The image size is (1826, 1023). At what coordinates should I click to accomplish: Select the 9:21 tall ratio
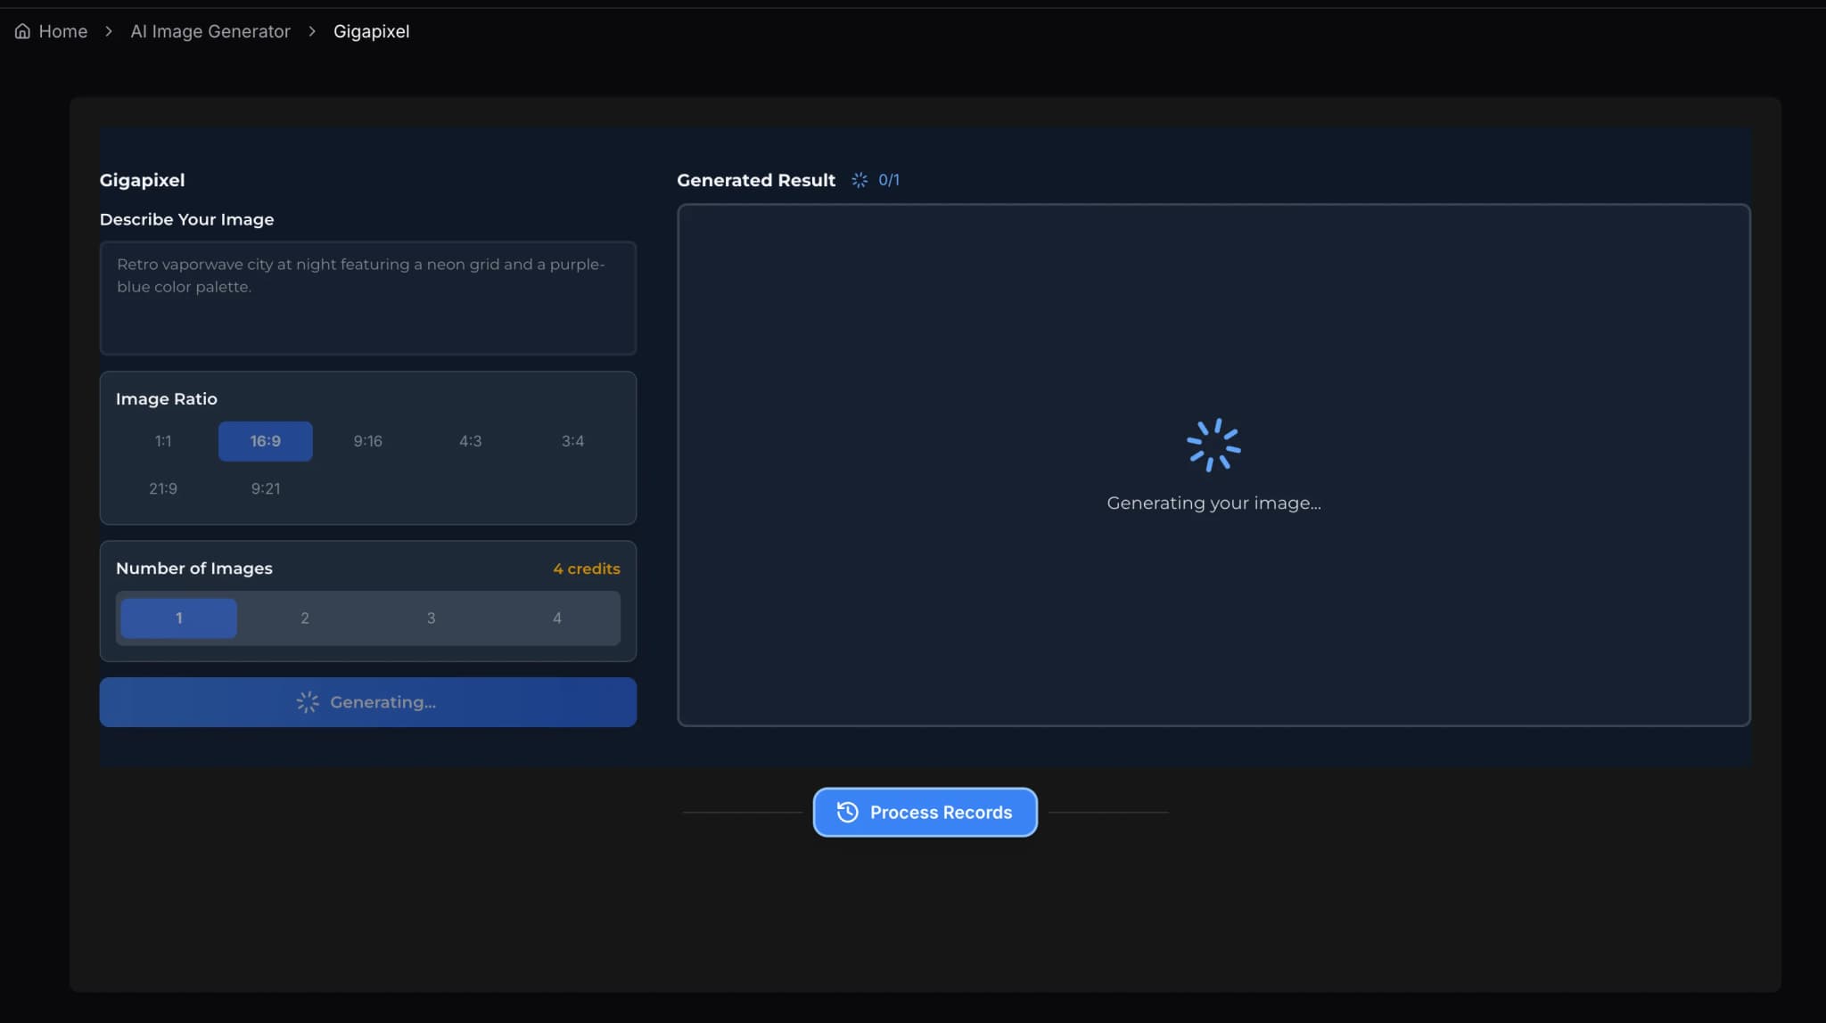coord(265,487)
